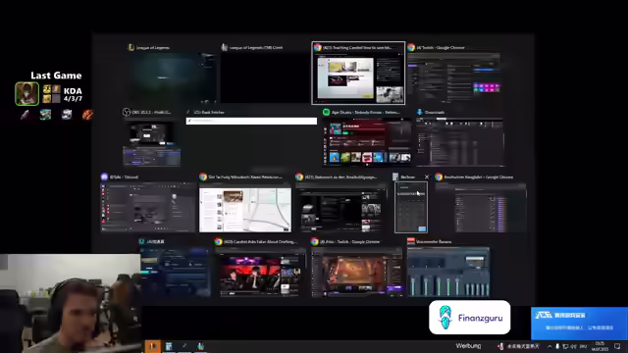The height and width of the screenshot is (353, 628).
Task: Click Chrome icon of (4) Twitch window
Action: 411,47
